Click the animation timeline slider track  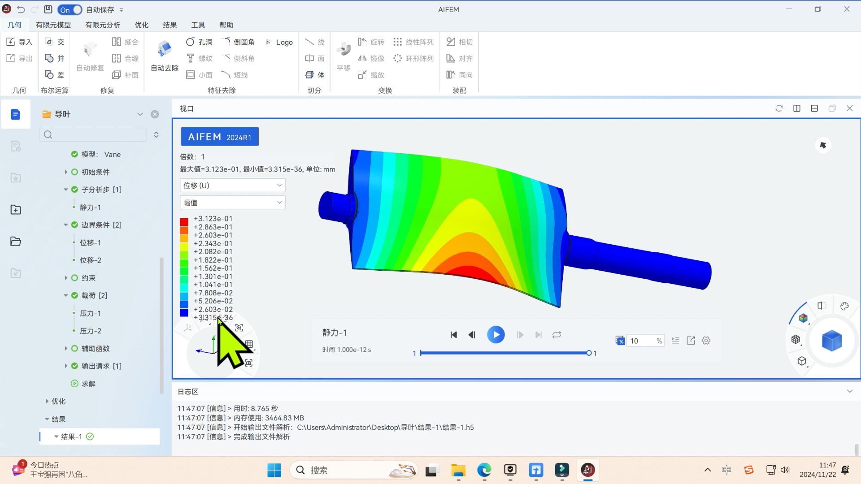pos(504,353)
